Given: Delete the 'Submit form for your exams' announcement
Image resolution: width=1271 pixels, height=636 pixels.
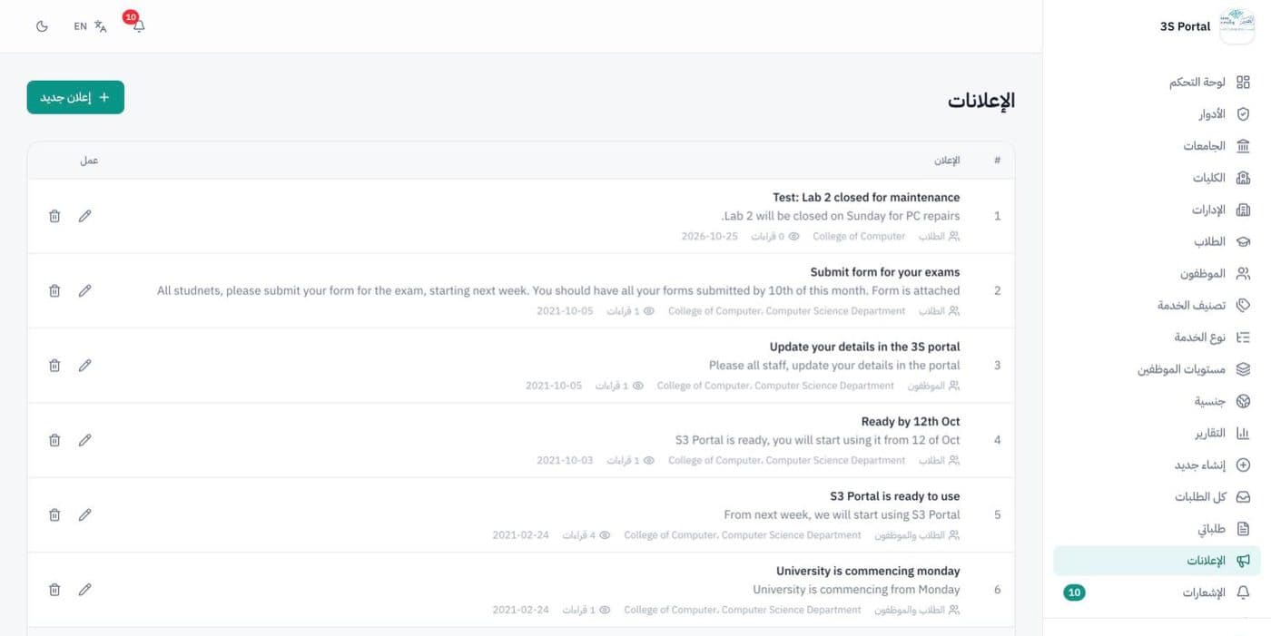Looking at the screenshot, I should pos(54,290).
